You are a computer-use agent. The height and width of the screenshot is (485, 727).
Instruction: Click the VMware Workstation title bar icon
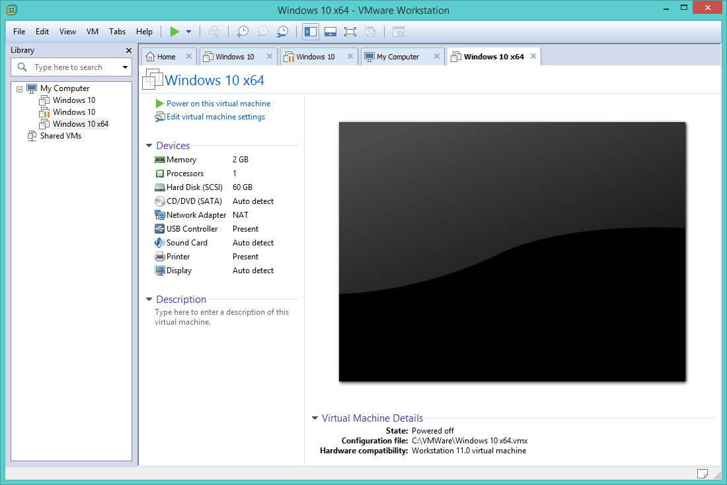[x=12, y=10]
